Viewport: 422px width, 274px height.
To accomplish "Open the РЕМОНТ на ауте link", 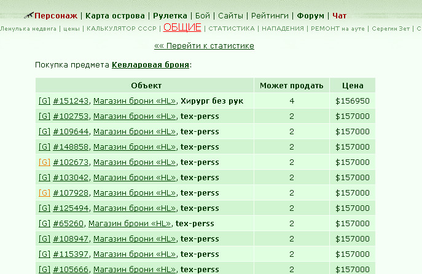I will [337, 28].
